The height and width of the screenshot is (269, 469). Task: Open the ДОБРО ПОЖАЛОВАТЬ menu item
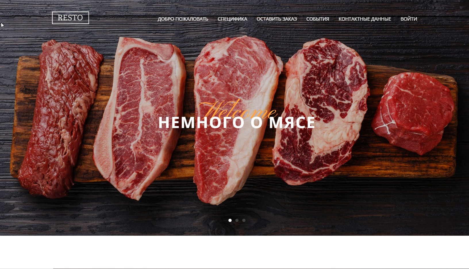click(x=183, y=19)
